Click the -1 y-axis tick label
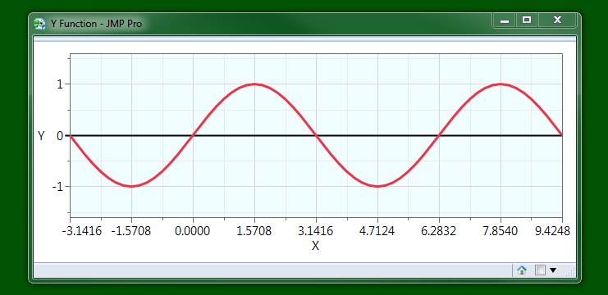Image resolution: width=608 pixels, height=295 pixels. pos(57,187)
